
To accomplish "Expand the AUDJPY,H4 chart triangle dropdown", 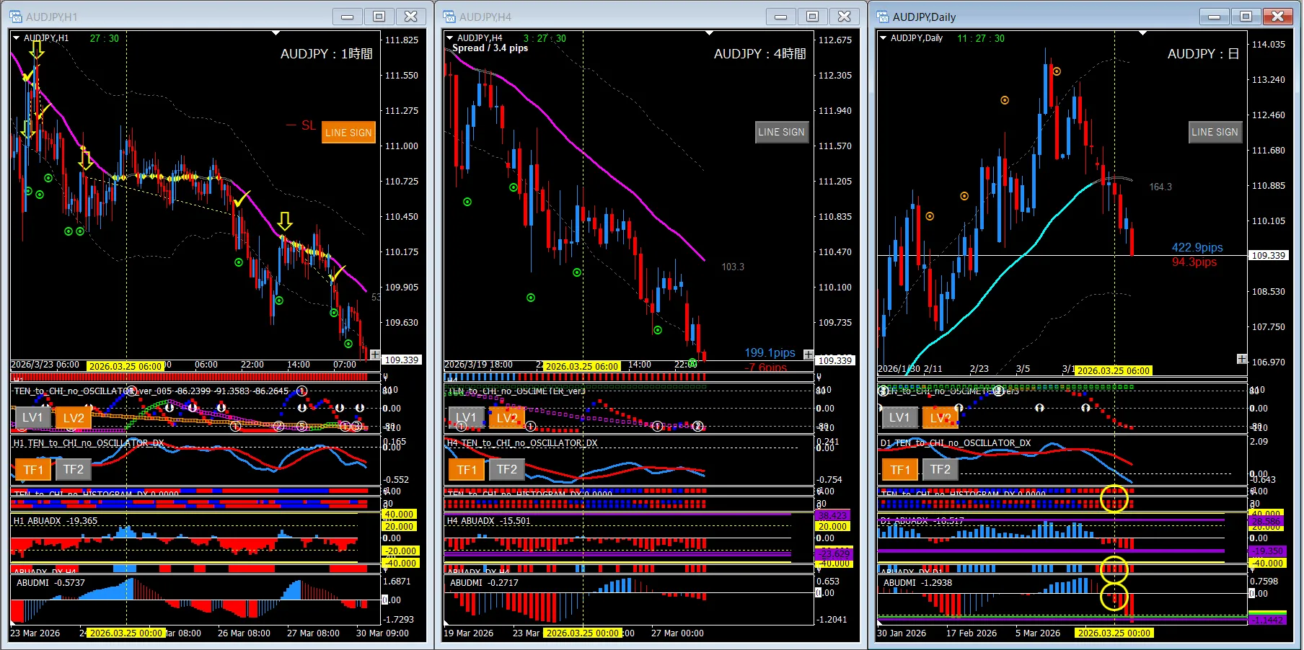I will pyautogui.click(x=450, y=38).
